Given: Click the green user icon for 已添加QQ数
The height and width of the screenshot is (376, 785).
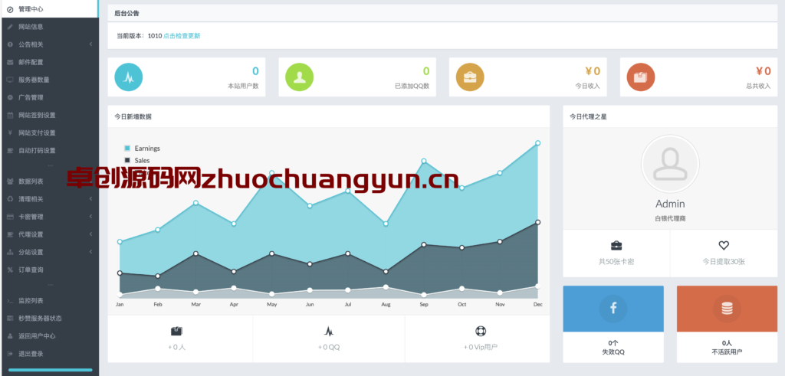Looking at the screenshot, I should pyautogui.click(x=300, y=77).
